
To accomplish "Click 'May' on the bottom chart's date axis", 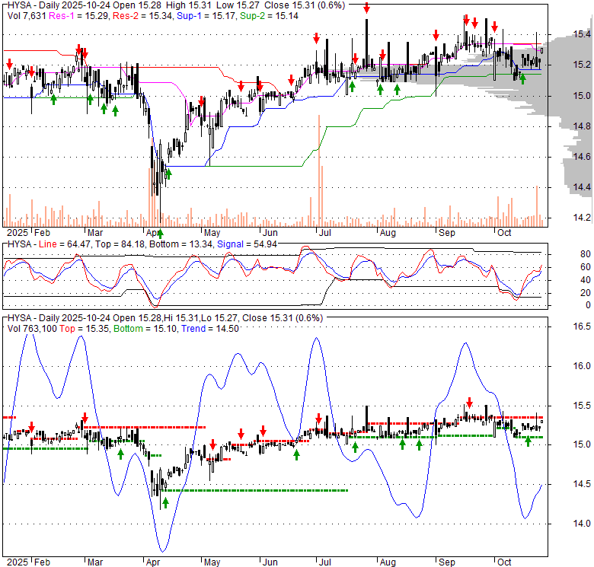I will click(x=212, y=562).
